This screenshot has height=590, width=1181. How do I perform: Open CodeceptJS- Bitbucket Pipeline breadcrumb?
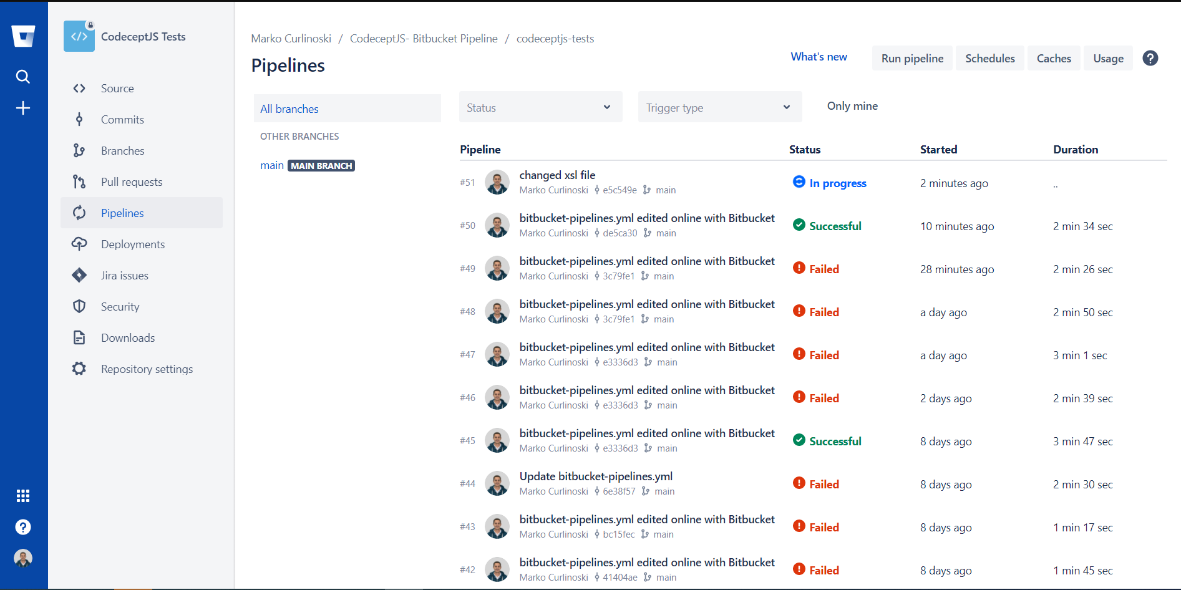pos(424,39)
